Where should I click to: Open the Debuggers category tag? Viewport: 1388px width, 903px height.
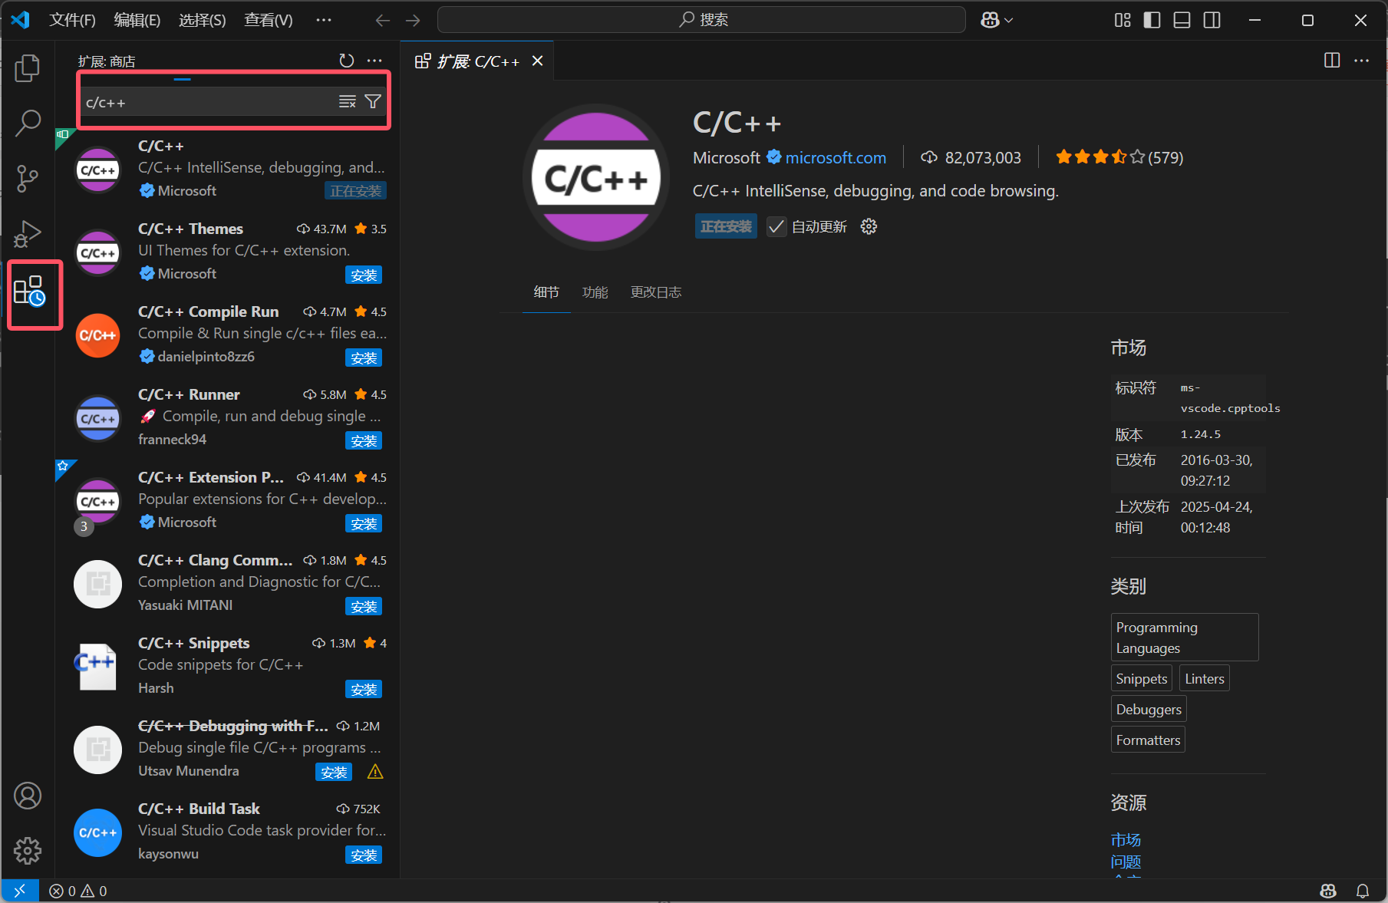[1149, 709]
